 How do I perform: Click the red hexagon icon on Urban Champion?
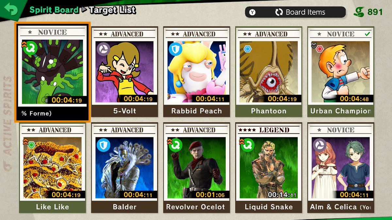point(319,49)
